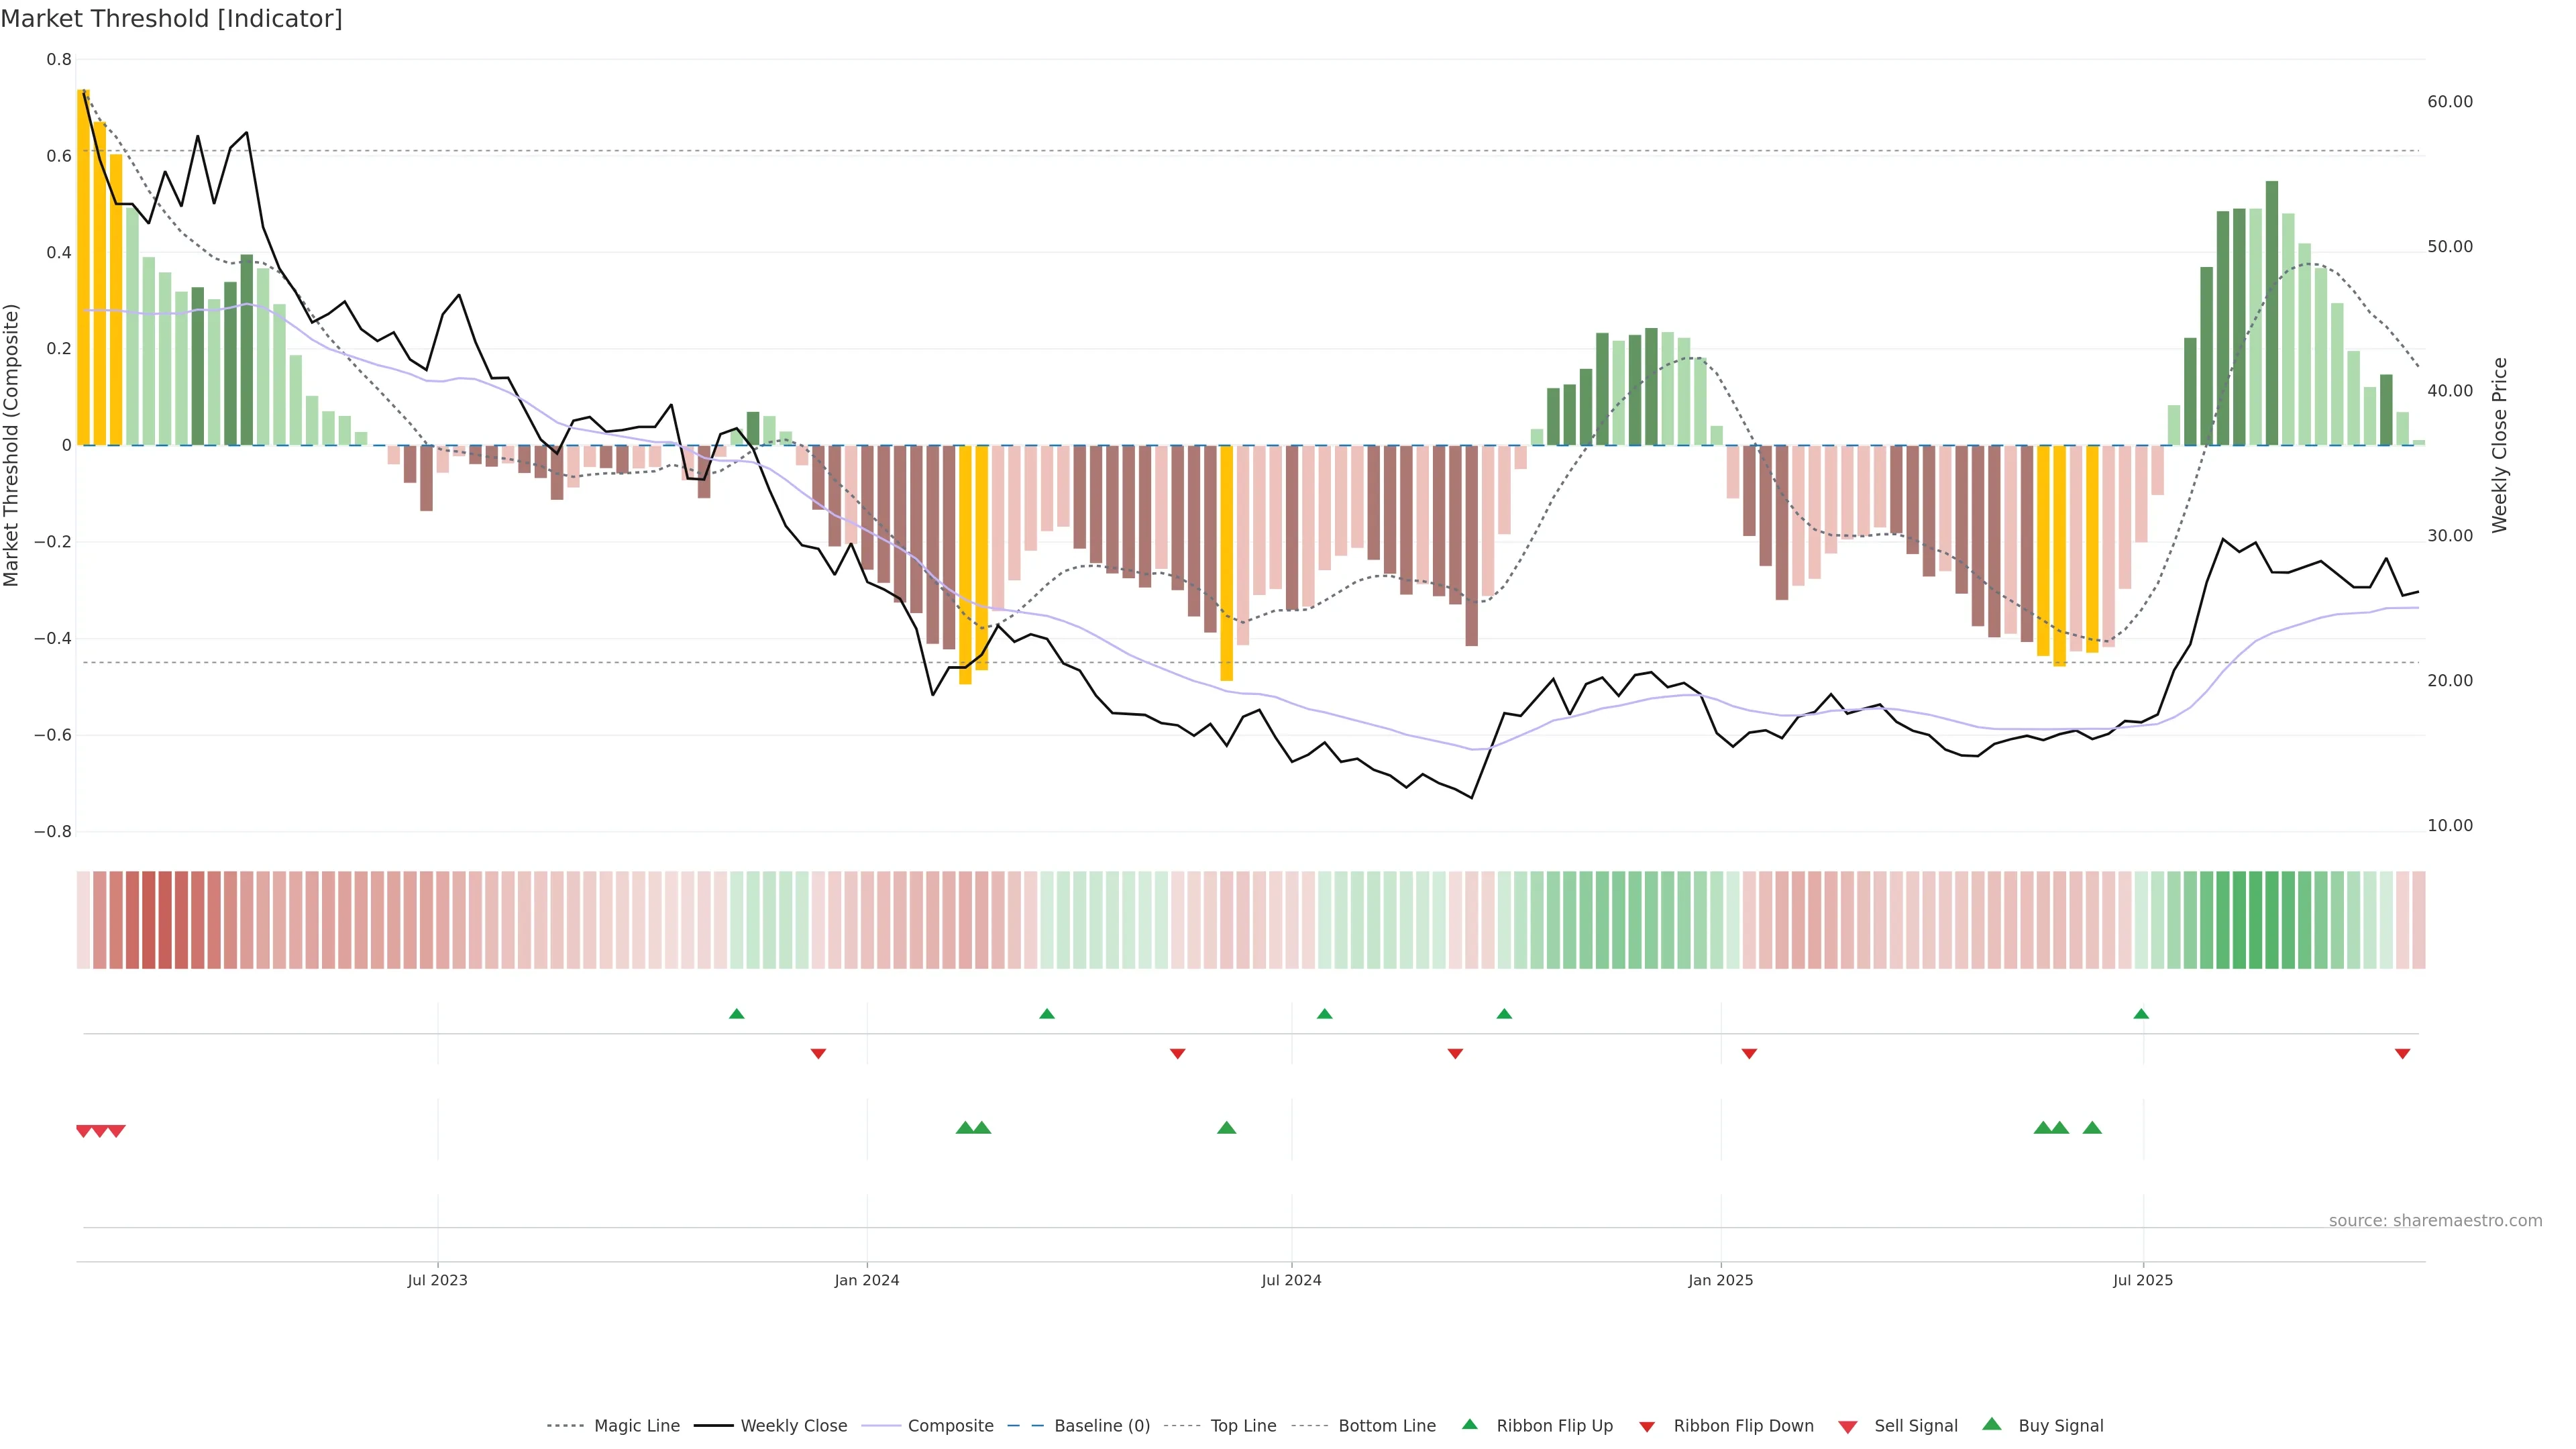The height and width of the screenshot is (1449, 2576).
Task: Click the lone buy signal triangle before Jul 2024
Action: [1227, 1128]
